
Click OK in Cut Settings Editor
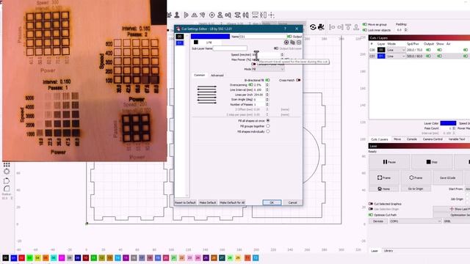(x=272, y=202)
